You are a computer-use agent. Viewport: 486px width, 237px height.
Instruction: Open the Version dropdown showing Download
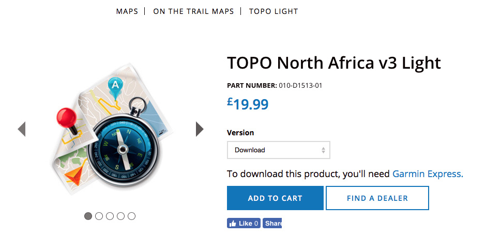pos(278,150)
